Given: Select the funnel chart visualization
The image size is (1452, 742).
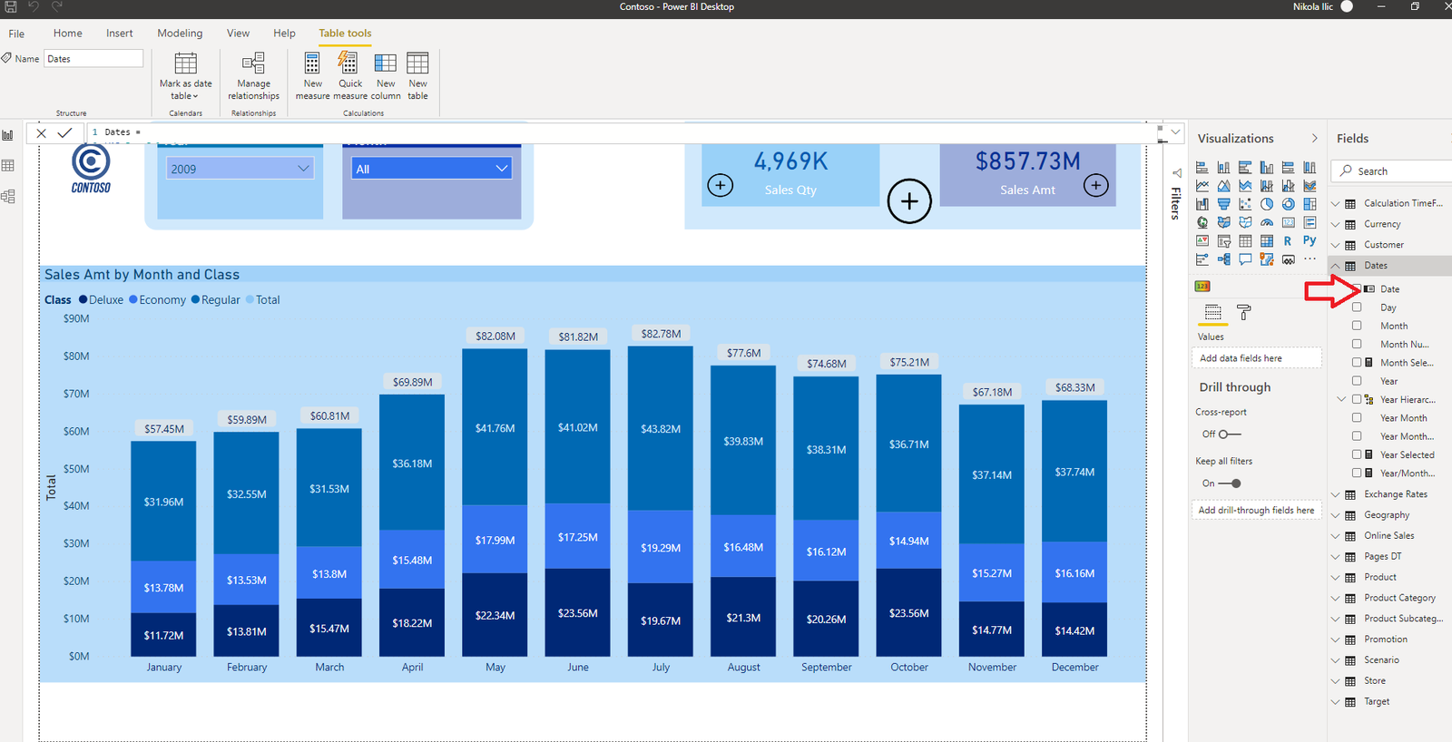Looking at the screenshot, I should [x=1223, y=204].
